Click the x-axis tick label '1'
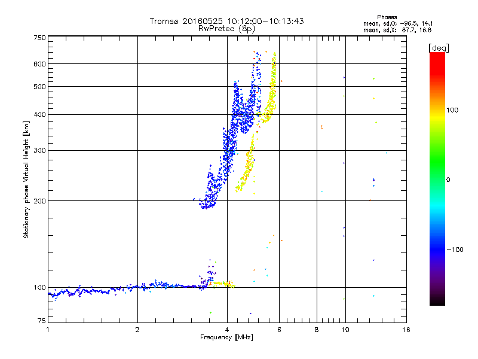This screenshot has height=359, width=478. coord(48,330)
